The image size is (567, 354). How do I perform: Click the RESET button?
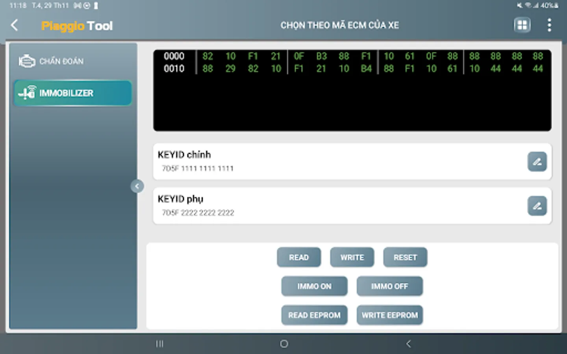click(x=405, y=257)
